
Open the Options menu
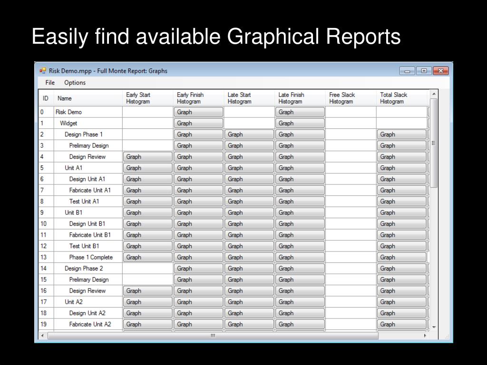coord(75,83)
